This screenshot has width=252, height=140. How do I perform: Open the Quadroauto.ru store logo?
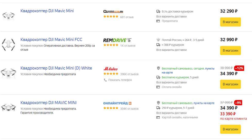pos(113,12)
